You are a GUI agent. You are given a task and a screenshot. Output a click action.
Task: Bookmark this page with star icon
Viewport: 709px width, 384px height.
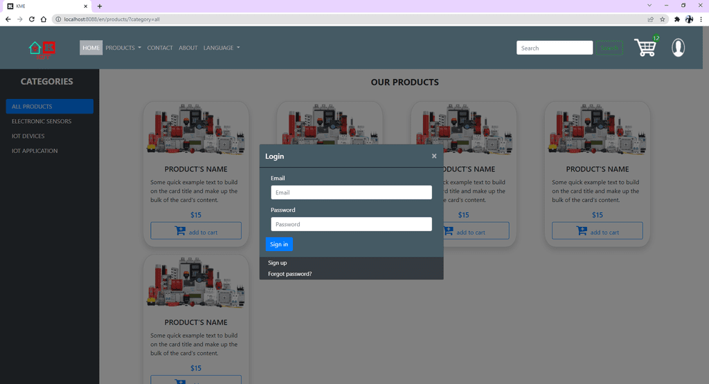click(x=663, y=19)
